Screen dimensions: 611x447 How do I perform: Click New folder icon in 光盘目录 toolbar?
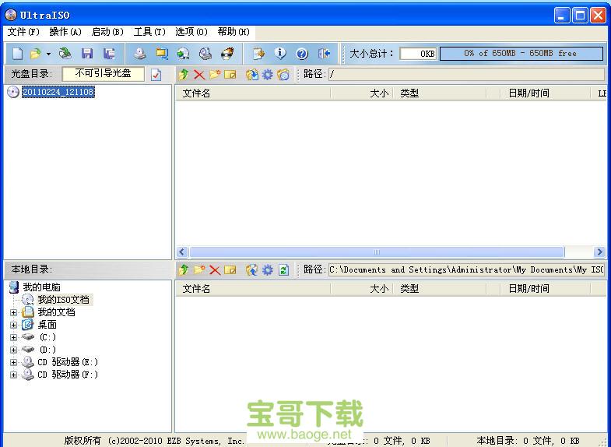click(215, 74)
